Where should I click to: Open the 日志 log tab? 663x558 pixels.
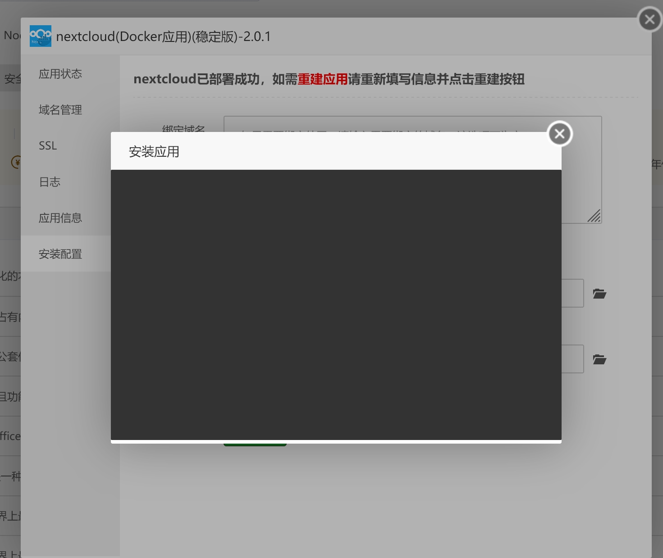coord(50,182)
